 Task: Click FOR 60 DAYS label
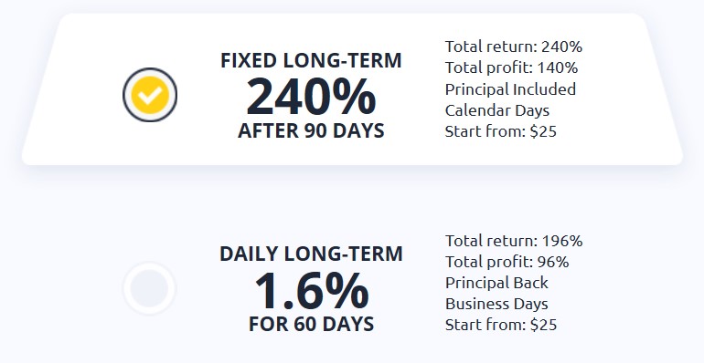point(311,324)
